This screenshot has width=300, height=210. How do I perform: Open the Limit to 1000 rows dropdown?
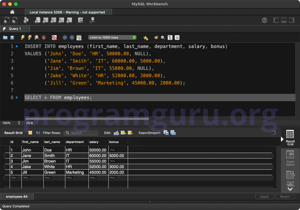click(x=112, y=37)
